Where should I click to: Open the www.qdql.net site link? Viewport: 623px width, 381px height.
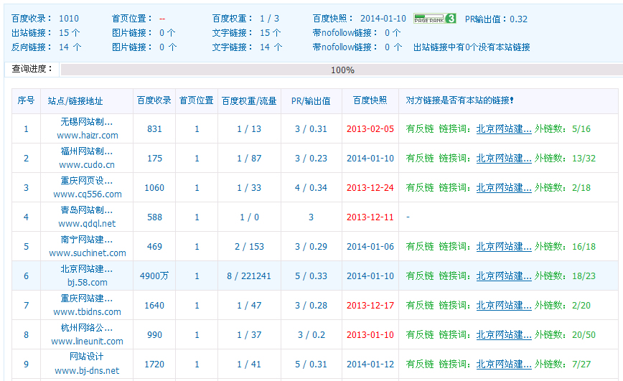click(87, 224)
